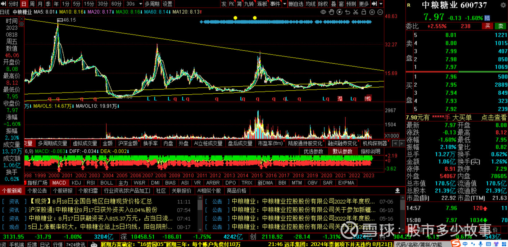Select the 60分 minute period
The width and height of the screenshot is (508, 247).
click(116, 4)
